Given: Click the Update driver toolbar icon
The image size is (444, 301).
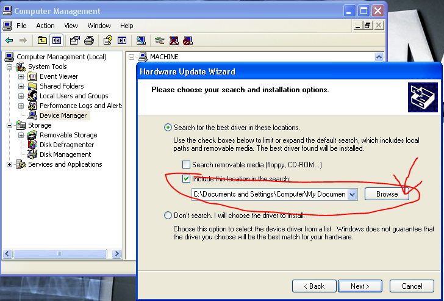Looking at the screenshot, I should click(x=160, y=40).
